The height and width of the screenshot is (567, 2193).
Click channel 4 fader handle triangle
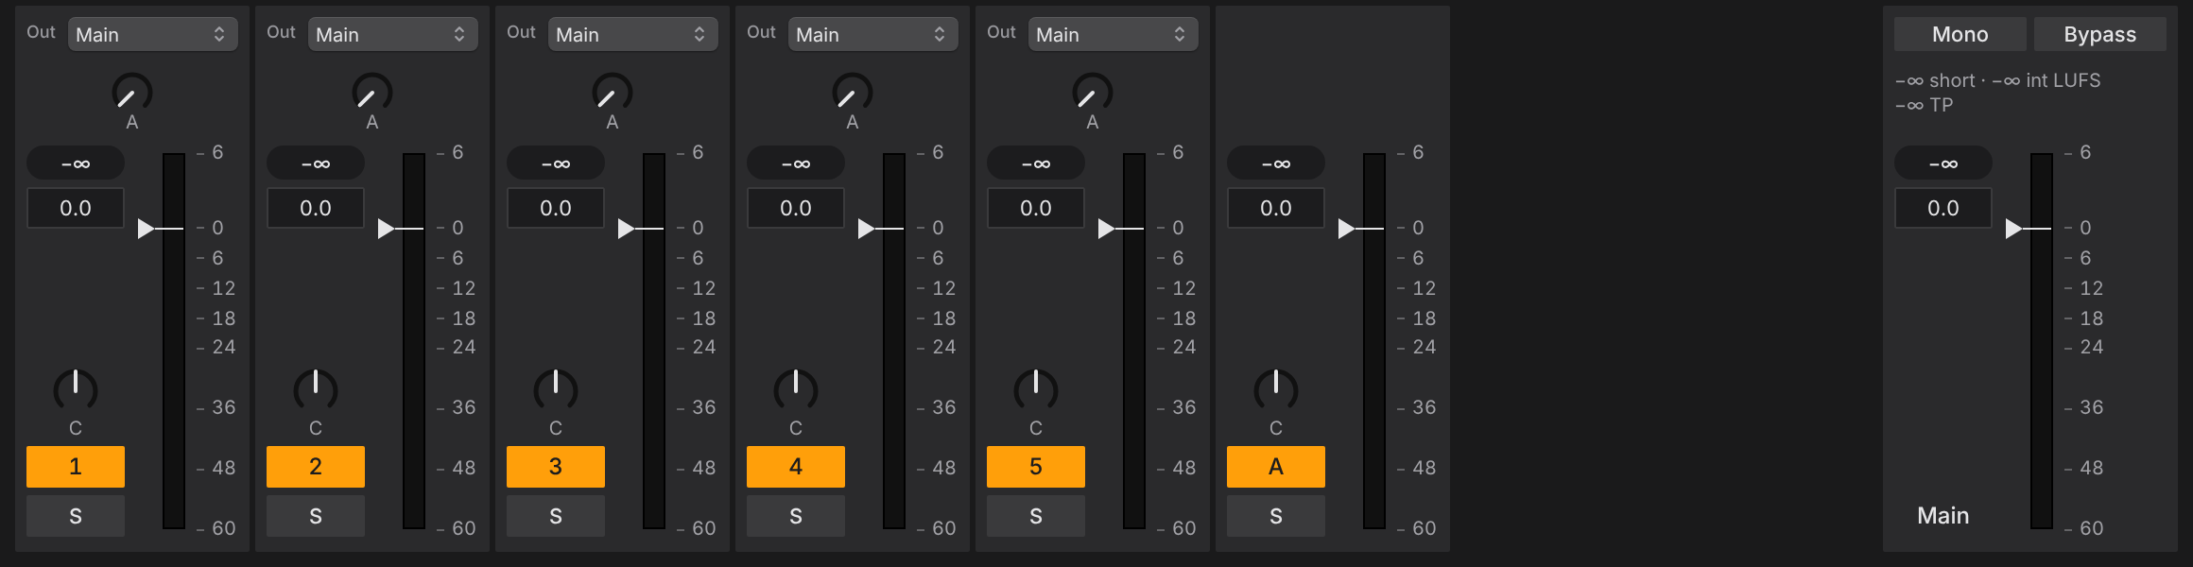[x=866, y=229]
